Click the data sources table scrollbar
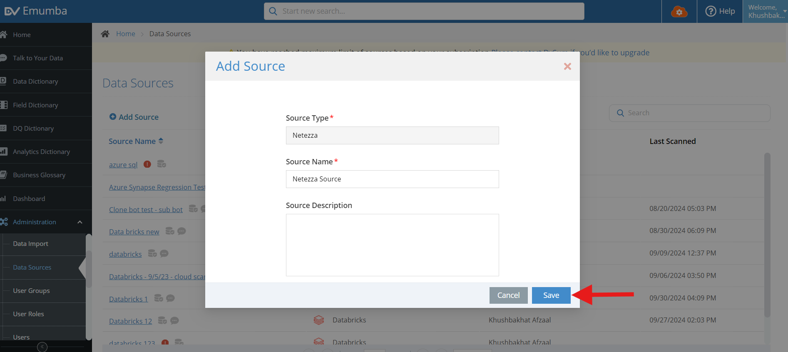 click(x=767, y=235)
